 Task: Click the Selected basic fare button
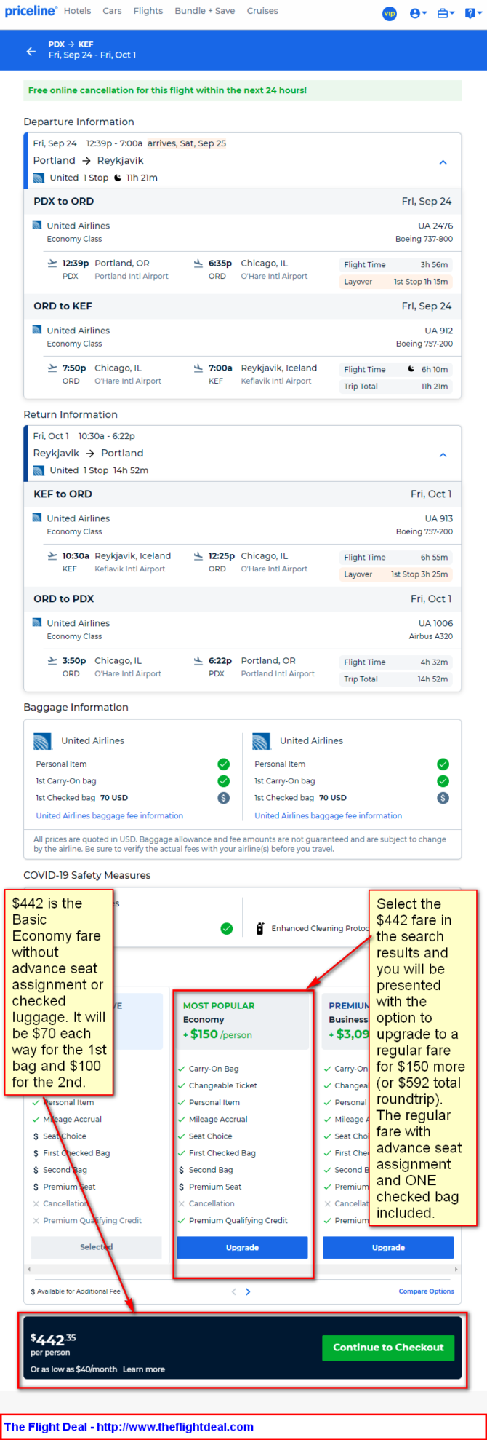(96, 1247)
